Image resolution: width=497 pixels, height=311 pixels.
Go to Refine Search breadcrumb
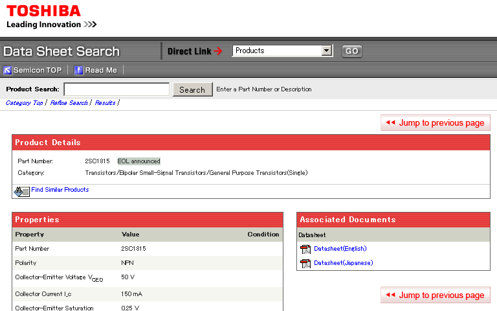pos(69,103)
